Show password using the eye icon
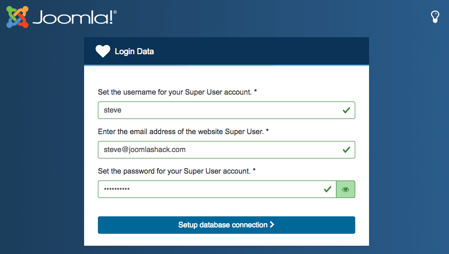 point(346,189)
